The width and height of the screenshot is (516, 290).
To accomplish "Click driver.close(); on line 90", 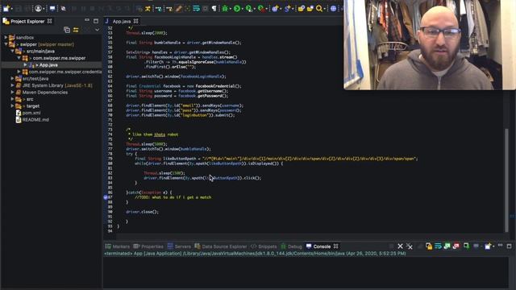I will (x=142, y=212).
